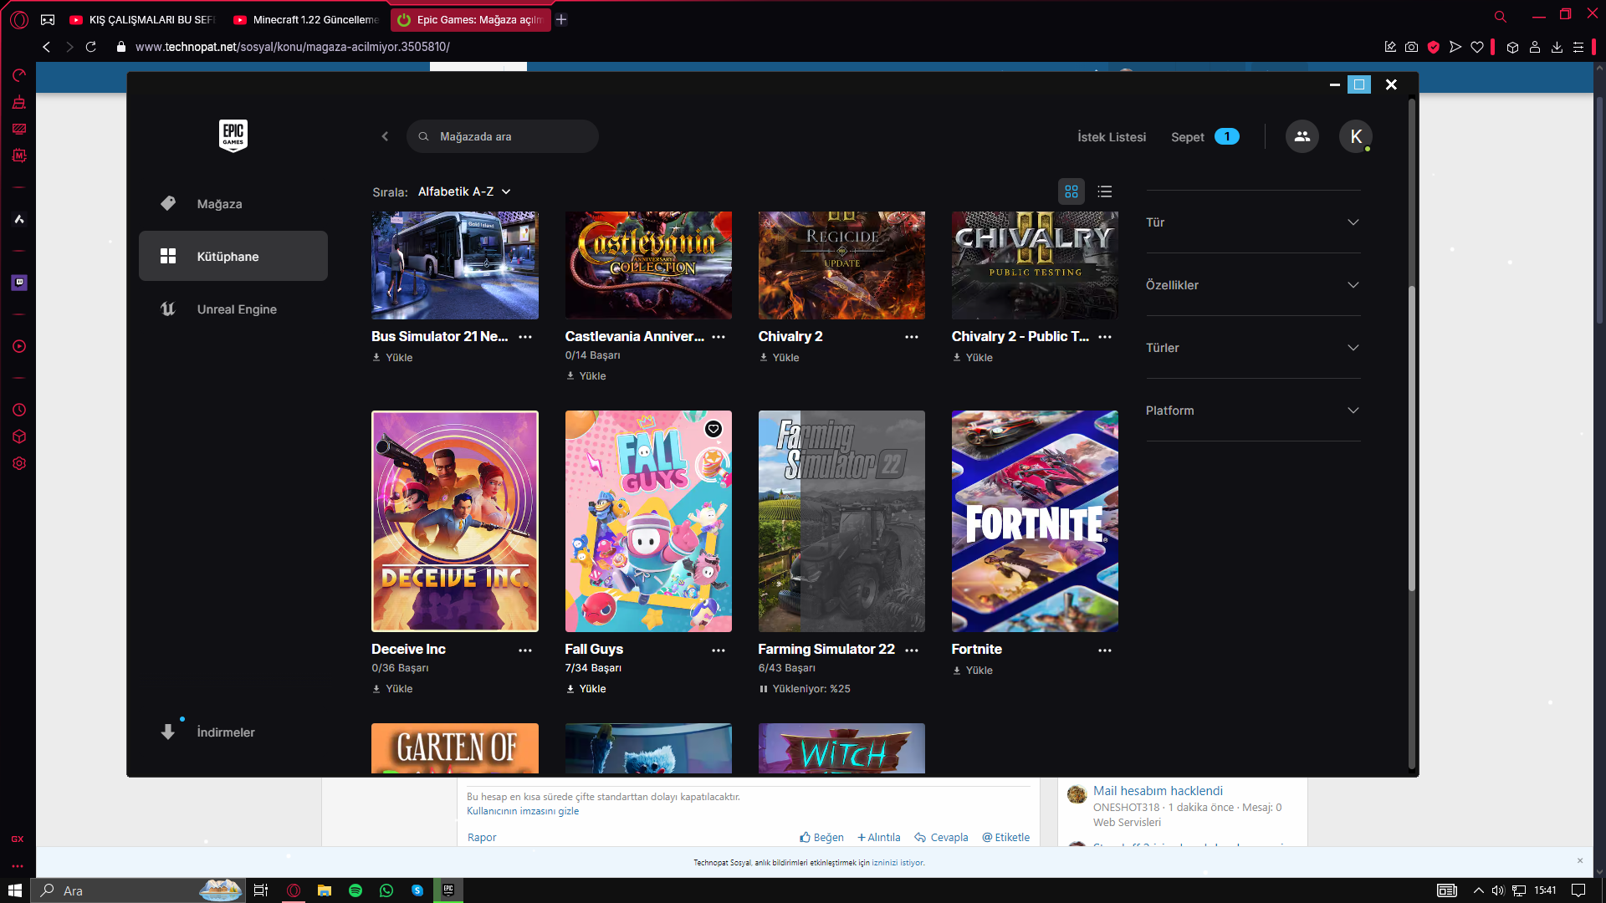Open the İstek Listesi link
Viewport: 1606px width, 903px height.
(x=1111, y=137)
